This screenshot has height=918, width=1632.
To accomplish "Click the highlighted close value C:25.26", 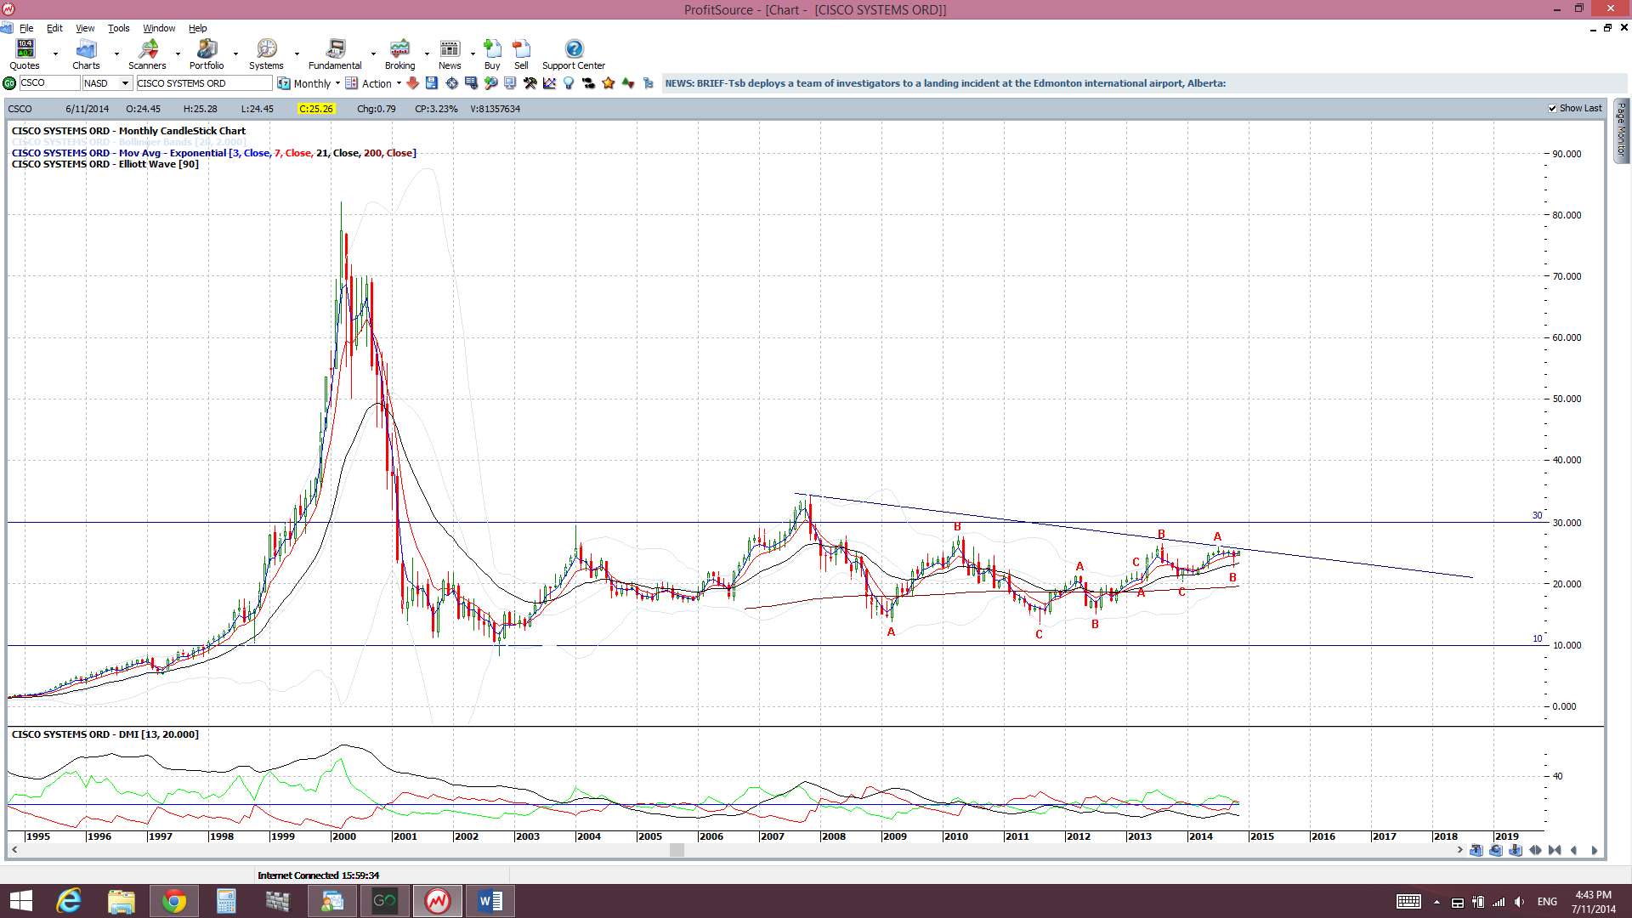I will pos(316,109).
